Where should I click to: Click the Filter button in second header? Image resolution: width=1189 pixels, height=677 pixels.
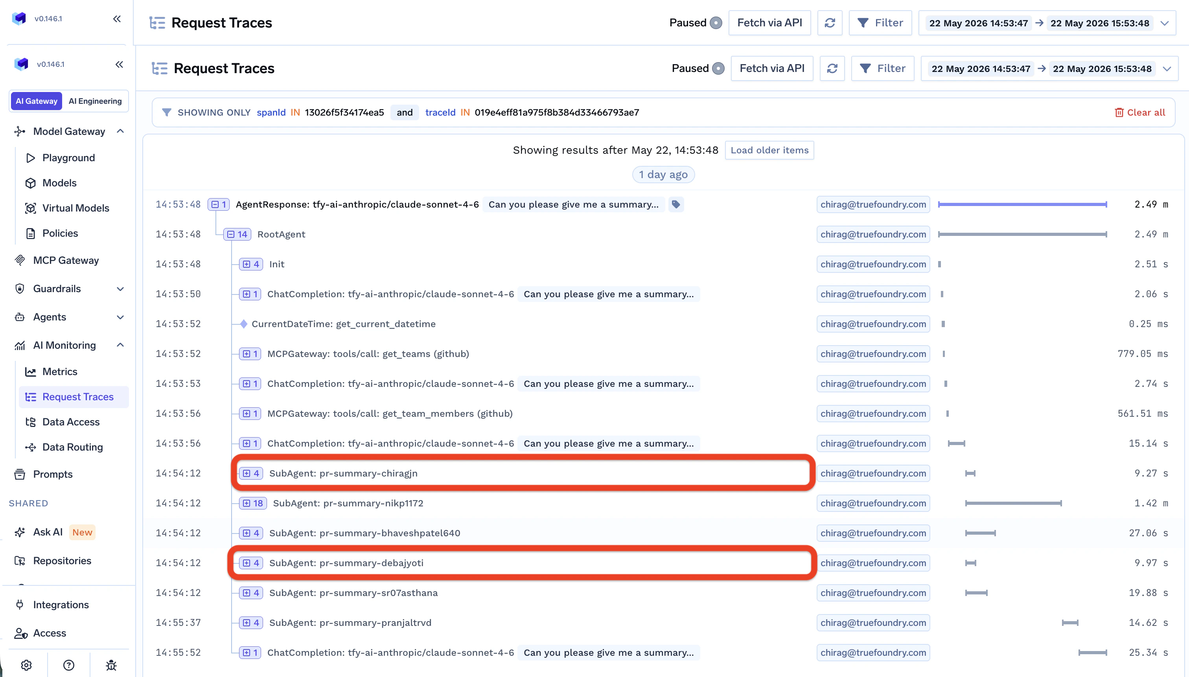[883, 68]
